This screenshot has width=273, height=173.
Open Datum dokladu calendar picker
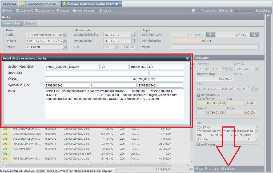[133, 41]
